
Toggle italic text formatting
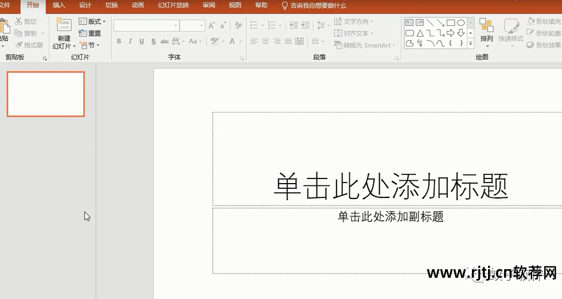(x=130, y=41)
